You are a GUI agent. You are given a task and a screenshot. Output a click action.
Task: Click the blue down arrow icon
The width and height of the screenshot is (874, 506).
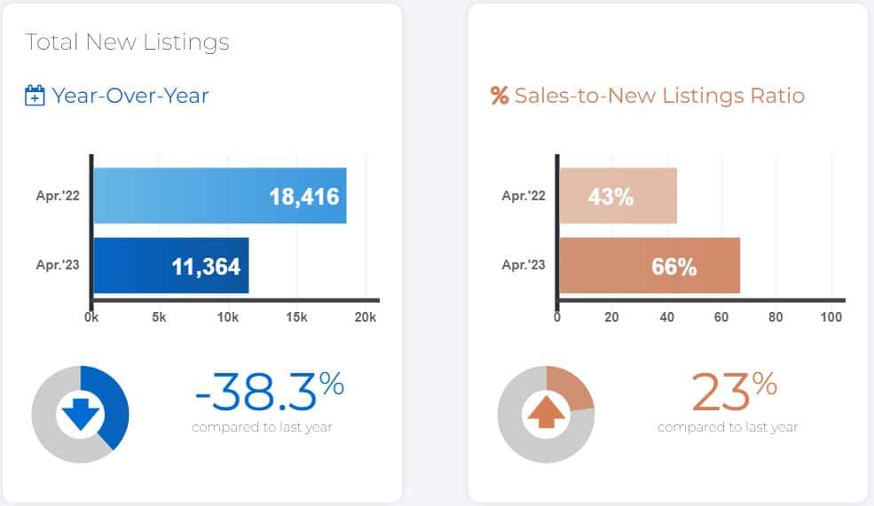(80, 413)
